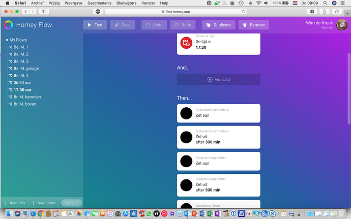The height and width of the screenshot is (219, 351).
Task: Open the Bladwijzers menu
Action: (x=126, y=3)
